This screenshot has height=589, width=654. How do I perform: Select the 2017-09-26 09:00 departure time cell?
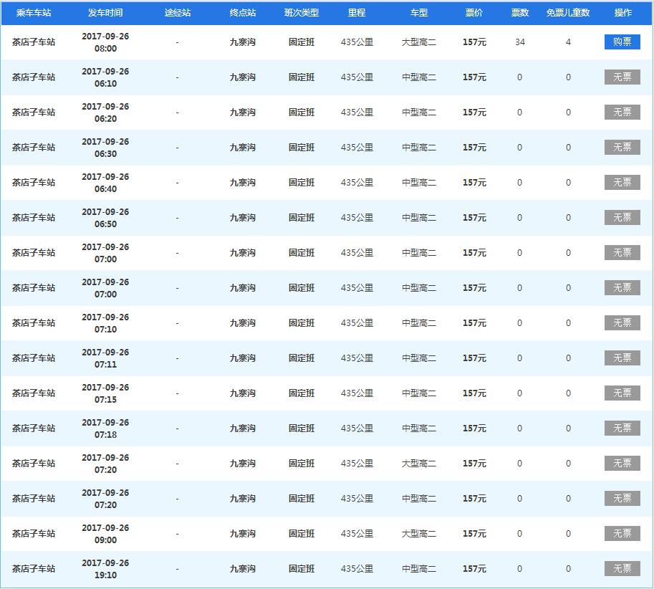[x=105, y=534]
